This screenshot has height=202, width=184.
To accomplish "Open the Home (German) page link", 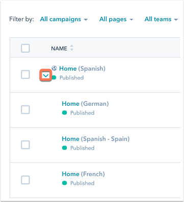I will [85, 104].
